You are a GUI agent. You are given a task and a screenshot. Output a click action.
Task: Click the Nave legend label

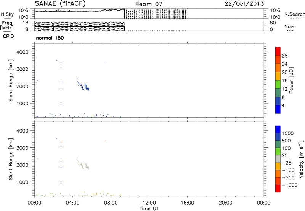(x=290, y=26)
